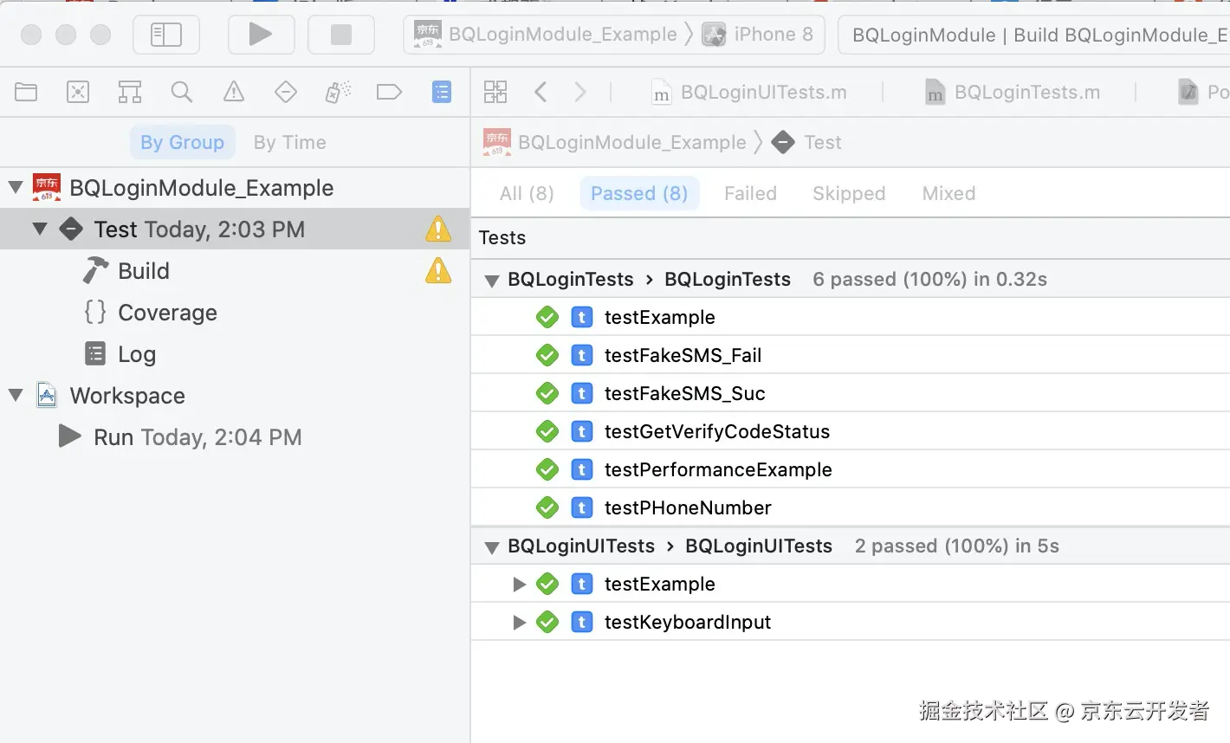This screenshot has height=743, width=1230.
Task: Open the Source Control navigator icon
Action: point(78,92)
